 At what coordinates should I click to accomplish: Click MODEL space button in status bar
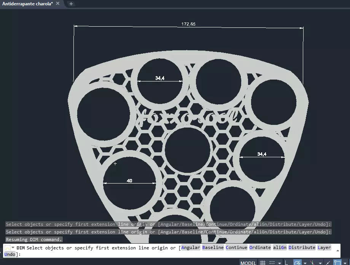[248, 263]
